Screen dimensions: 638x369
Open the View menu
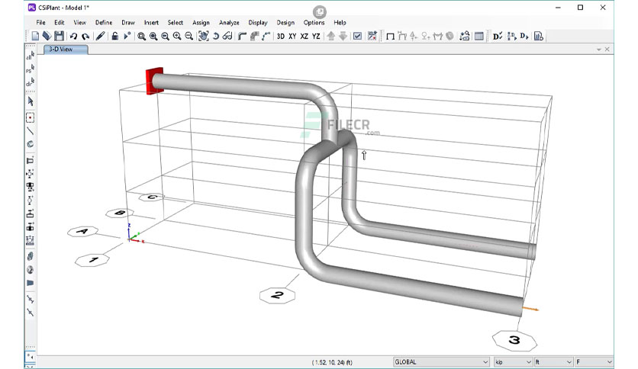click(x=79, y=22)
